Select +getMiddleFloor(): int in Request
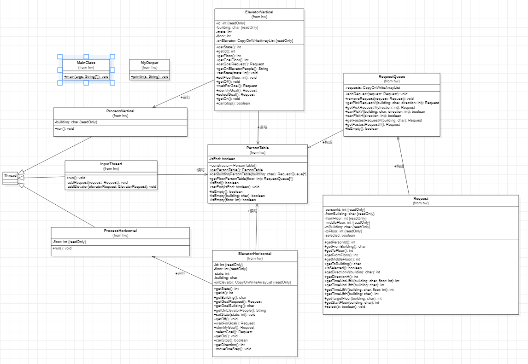Screen dimensions: 528x364 pyautogui.click(x=342, y=260)
